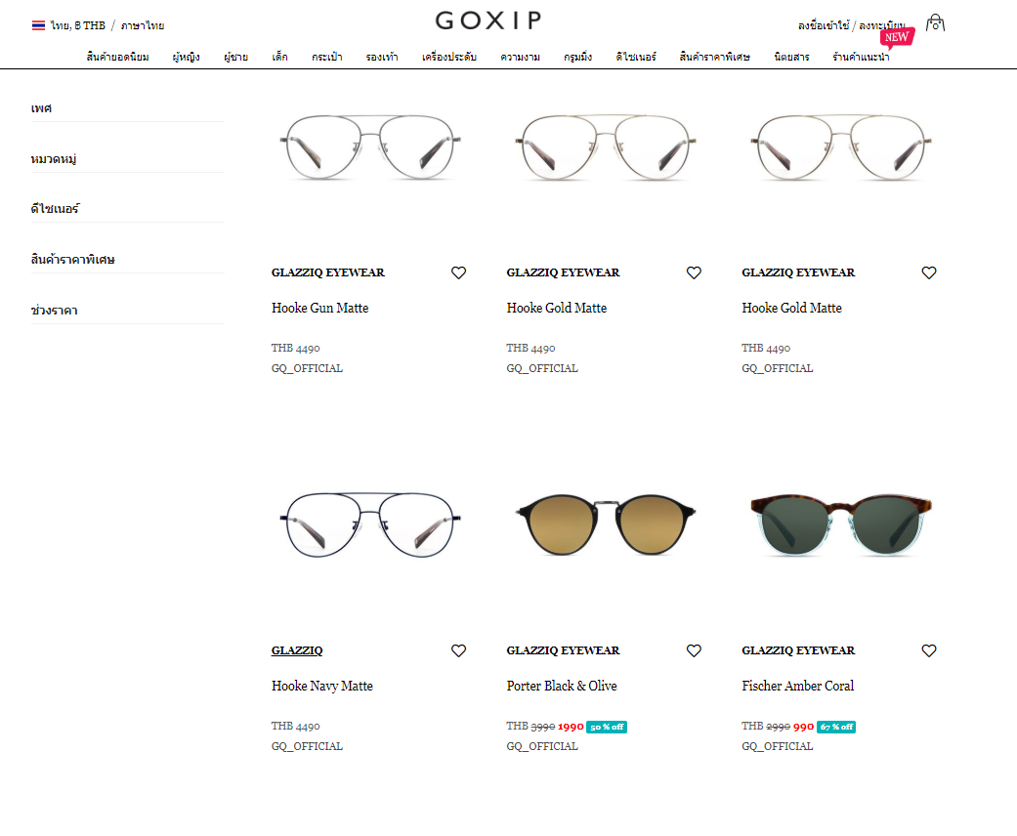This screenshot has width=1017, height=836.
Task: Open the ผู้หญิง menu item
Action: pos(187,57)
